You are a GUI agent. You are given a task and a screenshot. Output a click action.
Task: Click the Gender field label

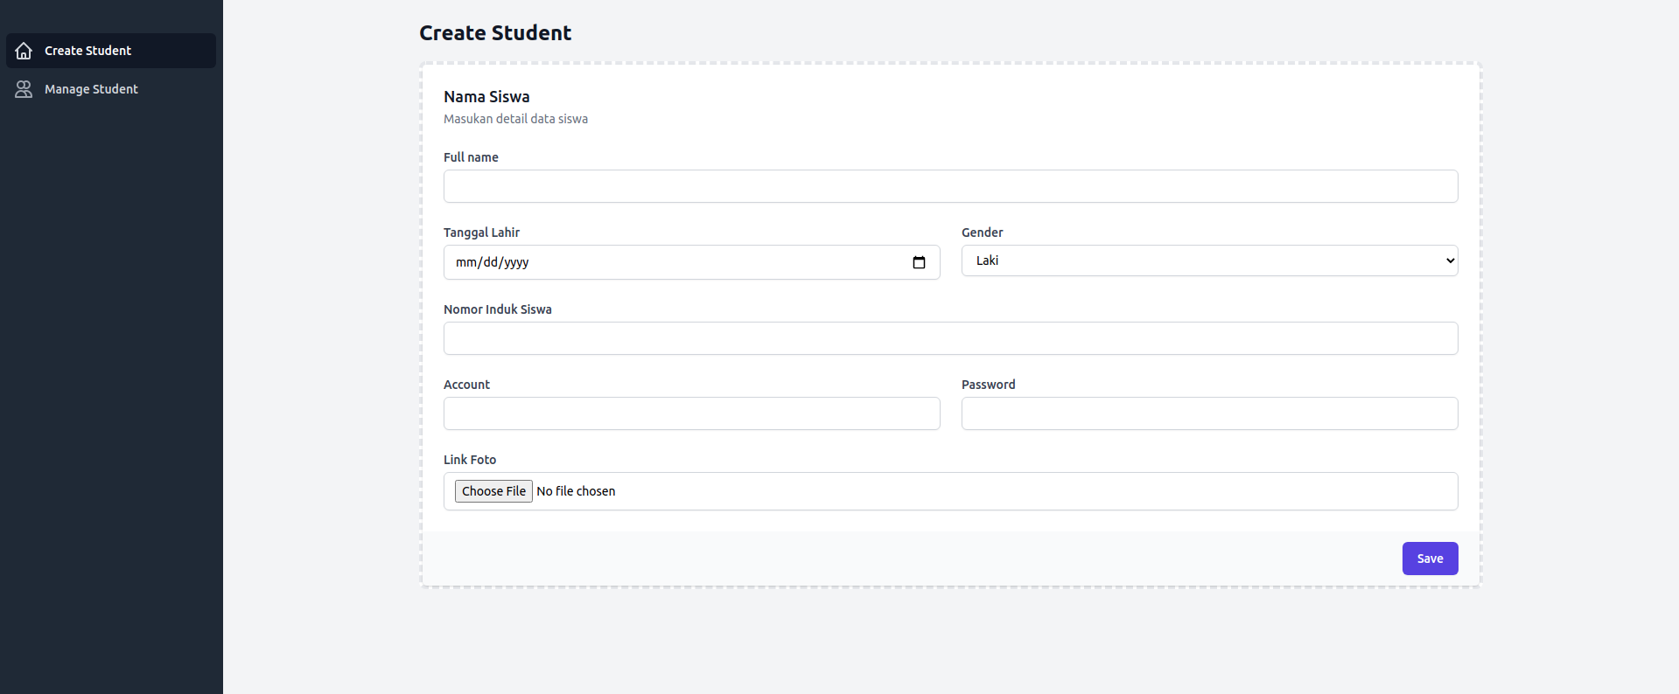tap(982, 232)
